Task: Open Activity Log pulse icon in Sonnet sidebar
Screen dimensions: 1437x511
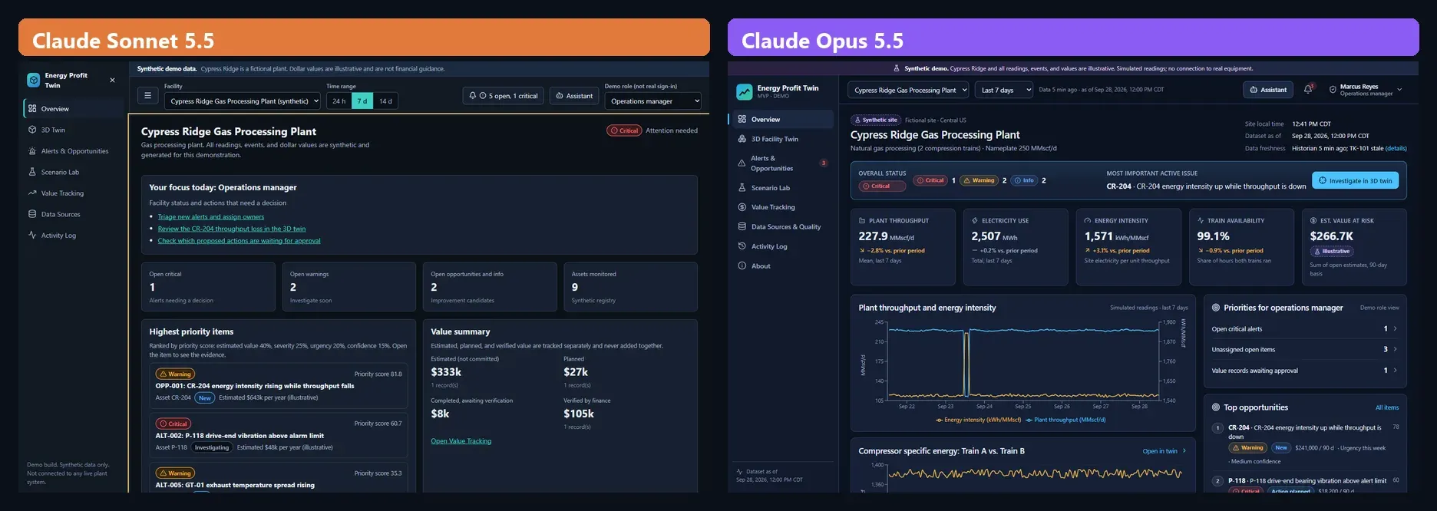Action: (x=32, y=236)
